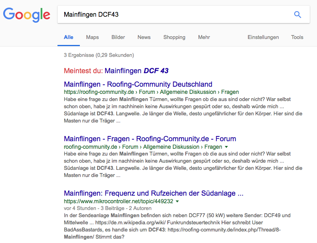Open the Shopping tab
This screenshot has height=243, width=317.
[174, 37]
